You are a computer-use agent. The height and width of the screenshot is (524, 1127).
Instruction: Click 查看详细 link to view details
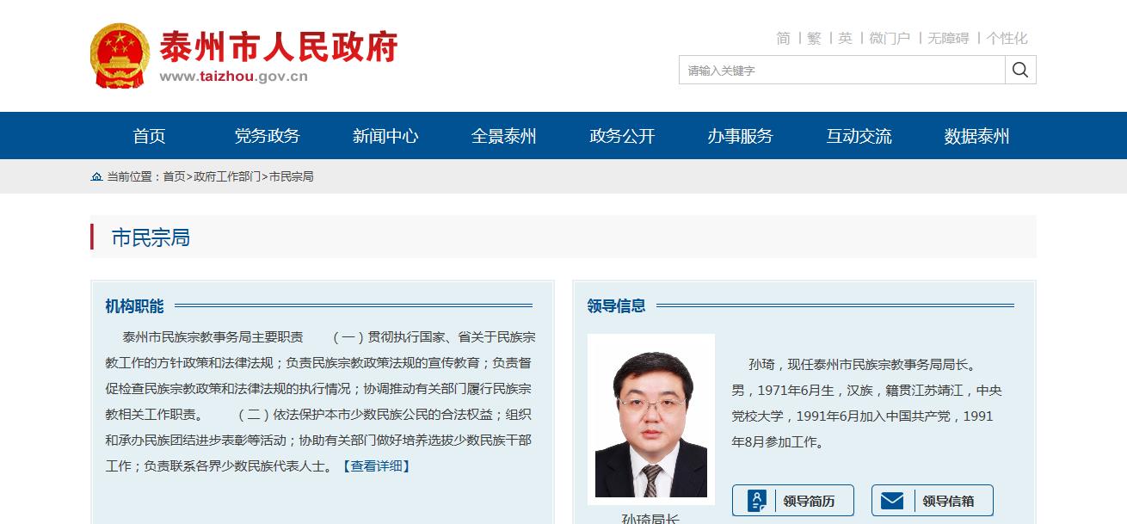pyautogui.click(x=377, y=465)
